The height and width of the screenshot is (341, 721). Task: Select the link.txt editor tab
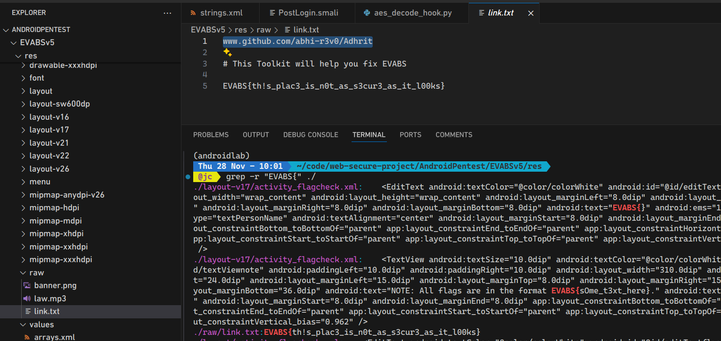(x=504, y=13)
